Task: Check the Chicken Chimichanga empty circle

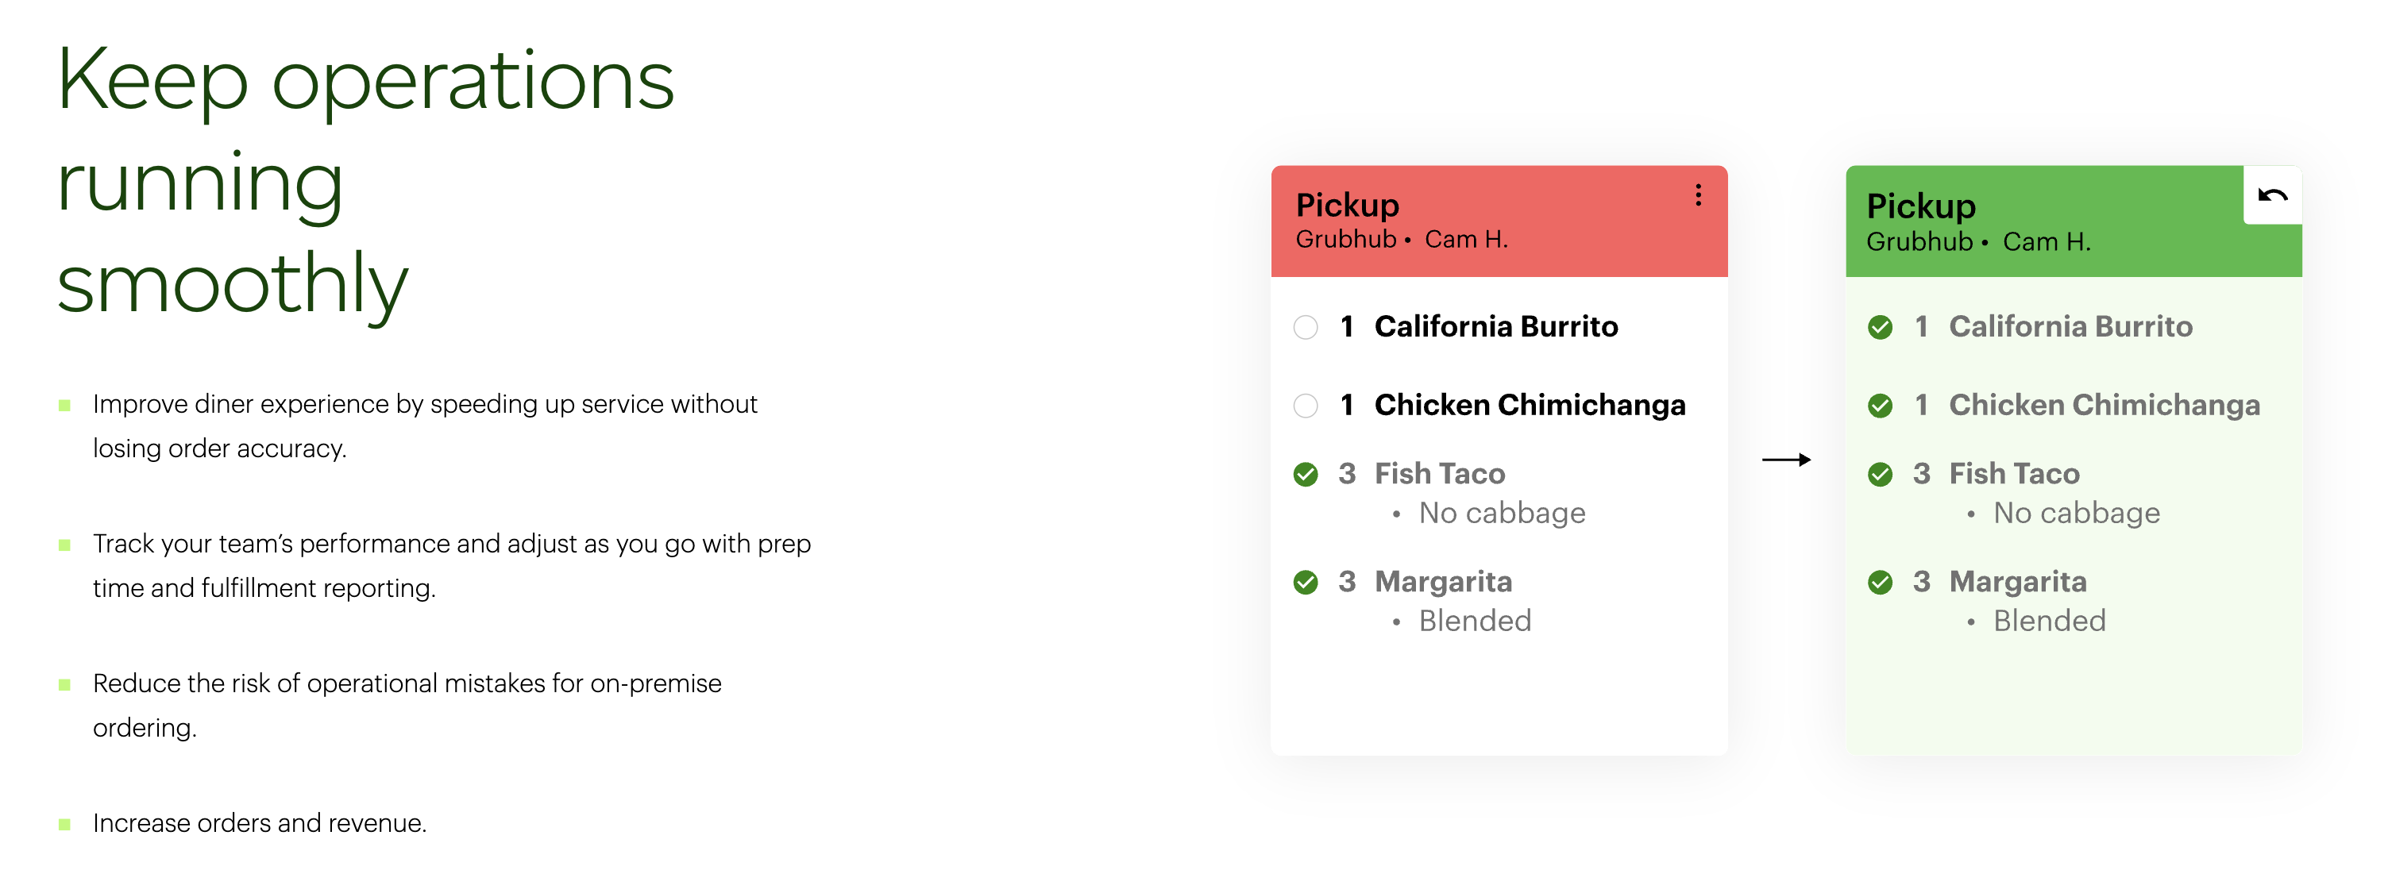Action: coord(1305,406)
